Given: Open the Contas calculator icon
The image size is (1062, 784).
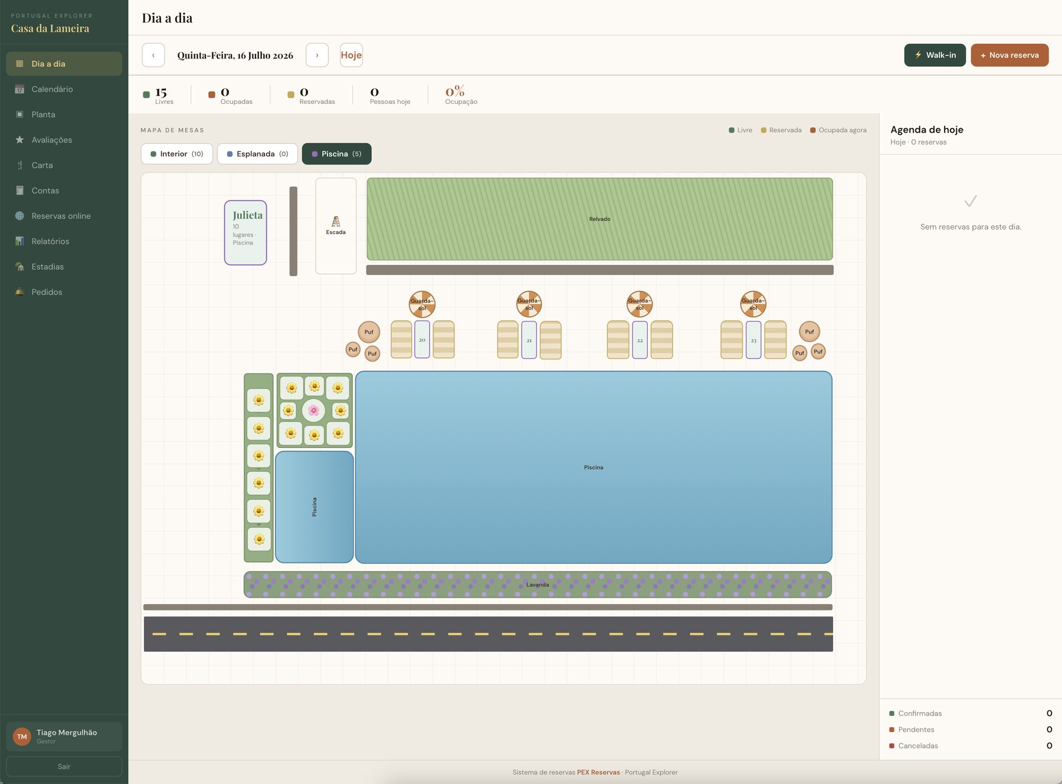Looking at the screenshot, I should [x=19, y=191].
